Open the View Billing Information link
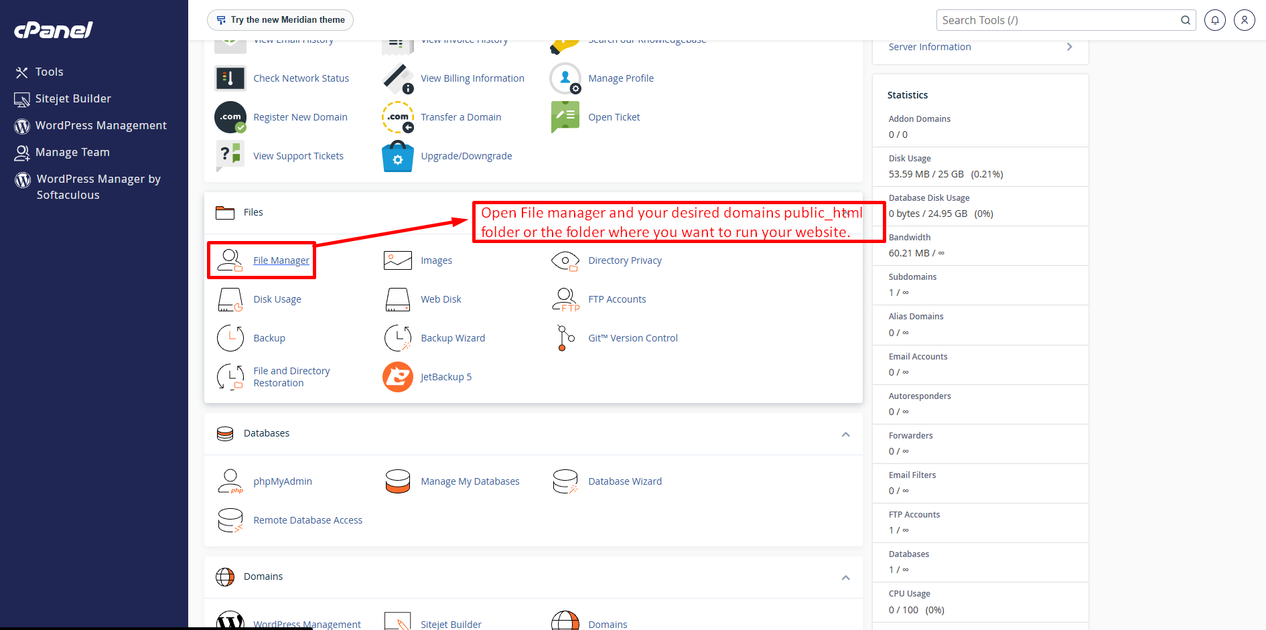Screen dimensions: 1266x630 pyautogui.click(x=472, y=78)
